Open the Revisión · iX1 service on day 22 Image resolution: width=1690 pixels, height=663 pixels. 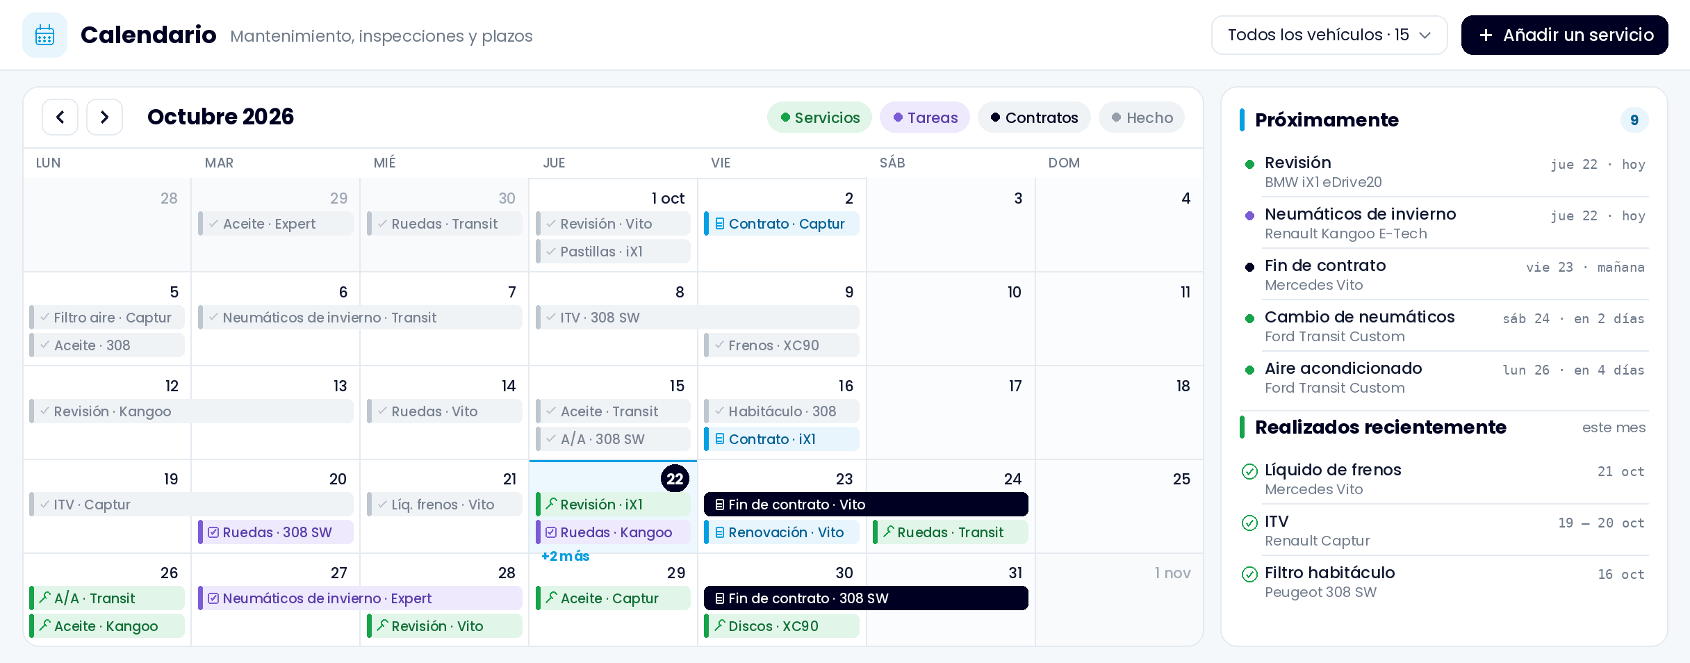point(613,505)
